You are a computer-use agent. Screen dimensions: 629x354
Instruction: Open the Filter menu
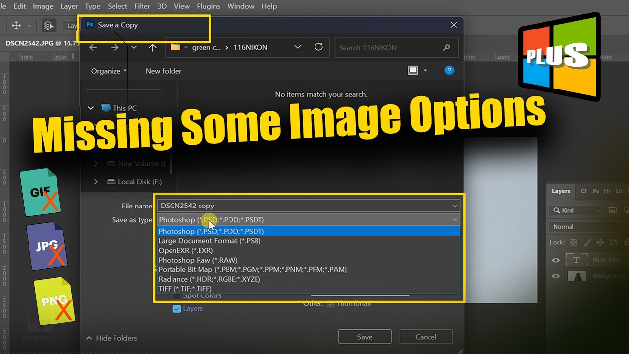pos(142,6)
